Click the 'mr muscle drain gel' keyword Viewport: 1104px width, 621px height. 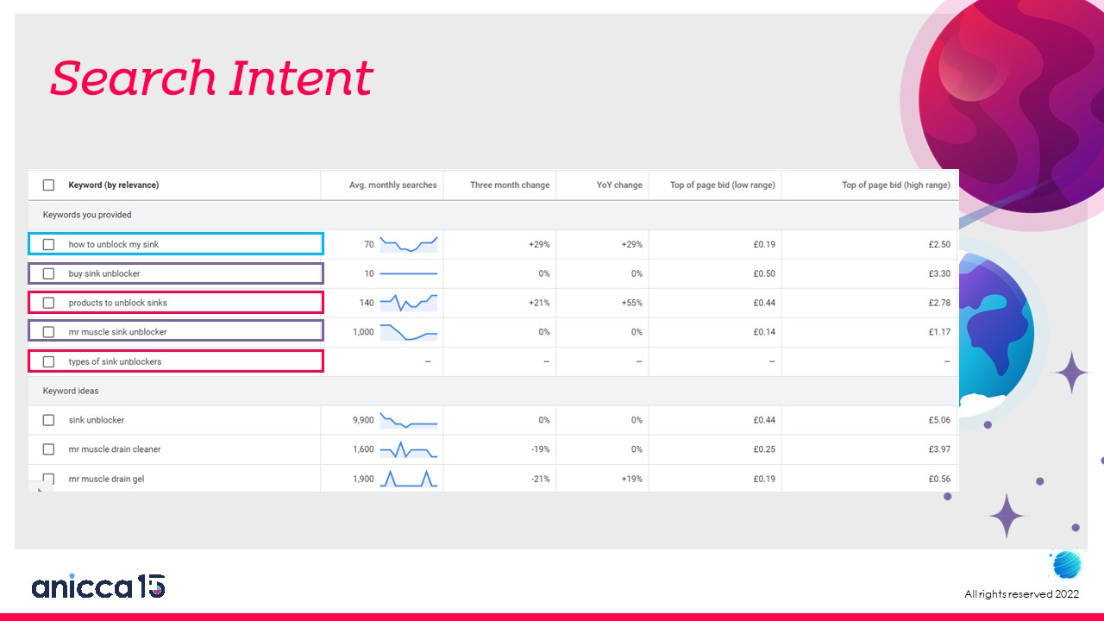[x=107, y=479]
